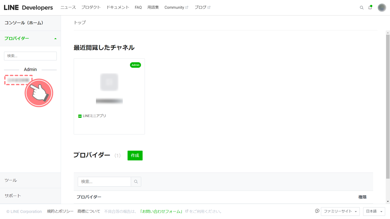This screenshot has height=219, width=390.
Task: Open the プロダクト menu item
Action: 91,7
